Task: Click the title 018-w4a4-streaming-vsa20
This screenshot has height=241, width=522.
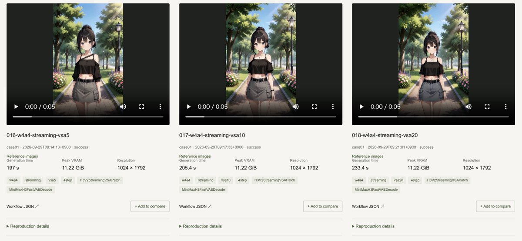Action: pyautogui.click(x=385, y=135)
